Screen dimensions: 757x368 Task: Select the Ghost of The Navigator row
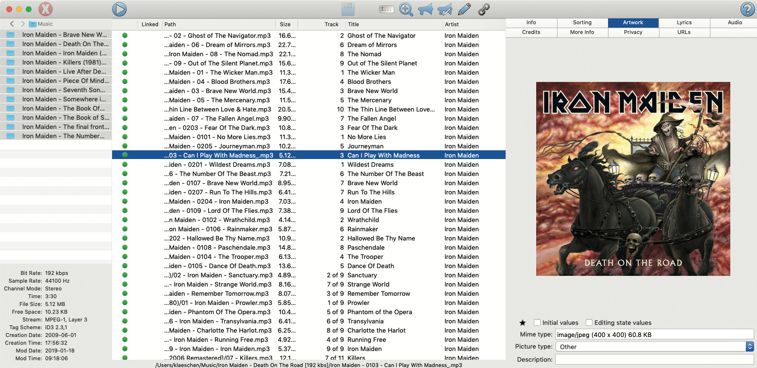click(x=309, y=36)
